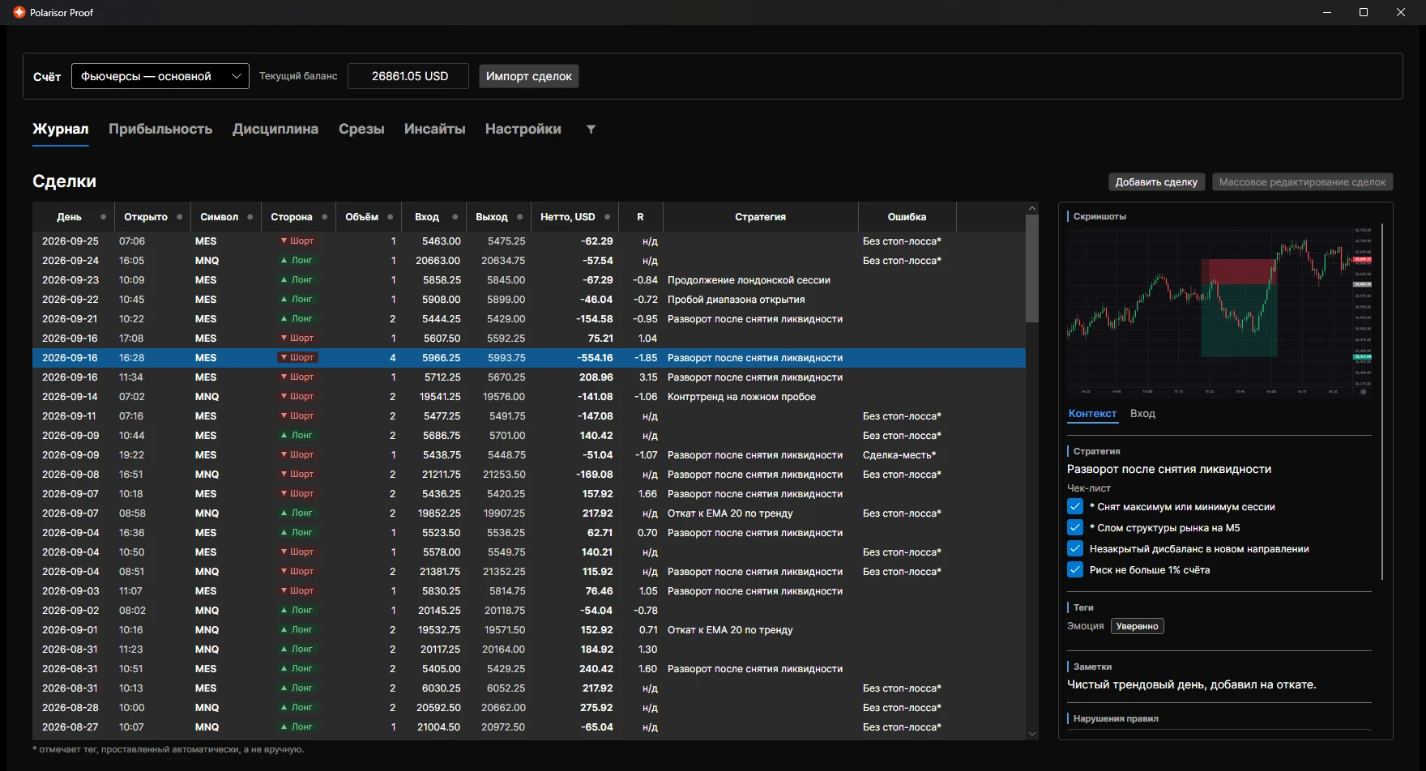Click the dot icon in Открыто column header
Image resolution: width=1426 pixels, height=771 pixels.
(179, 217)
